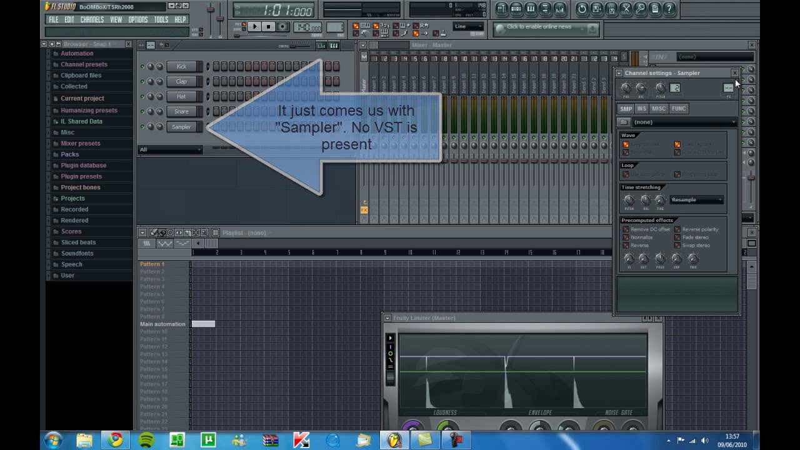The width and height of the screenshot is (800, 450).
Task: Open the step sequencer from the top toolbar
Action: tap(516, 9)
